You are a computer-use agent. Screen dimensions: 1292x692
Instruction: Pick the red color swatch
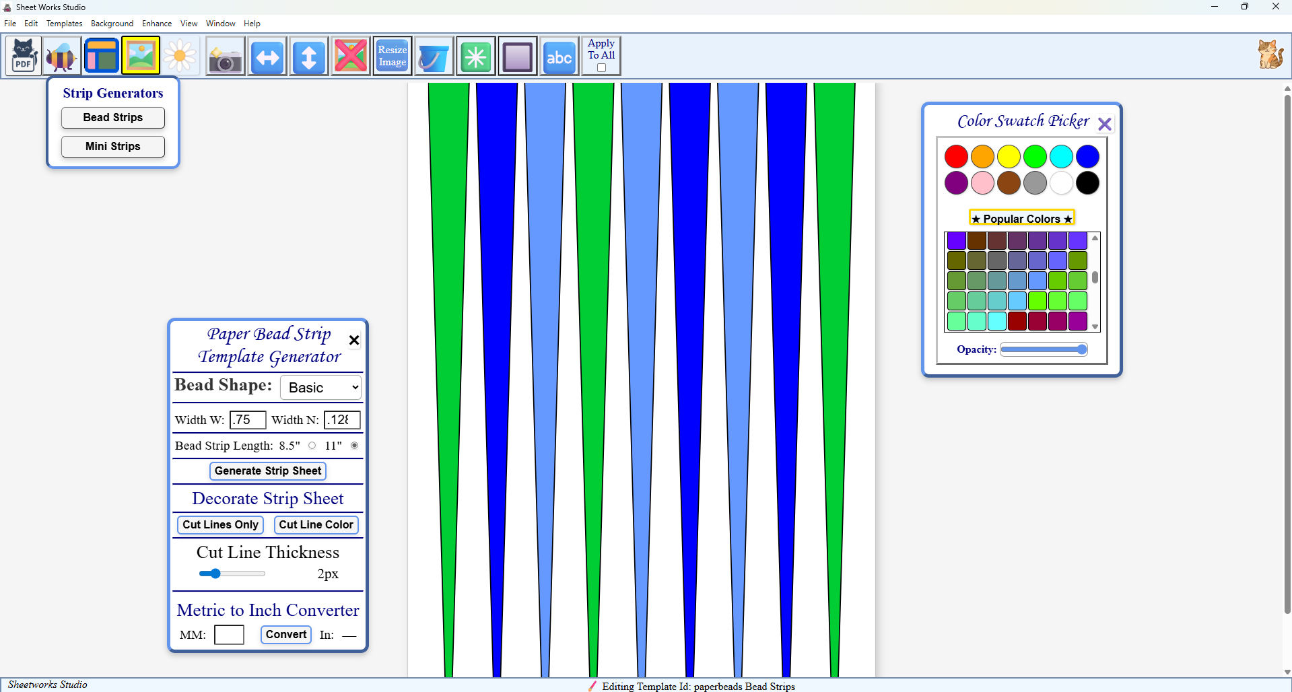[956, 157]
